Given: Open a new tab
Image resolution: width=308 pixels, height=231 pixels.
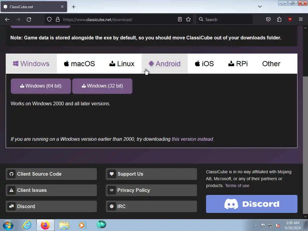Looking at the screenshot, I should coord(73,7).
